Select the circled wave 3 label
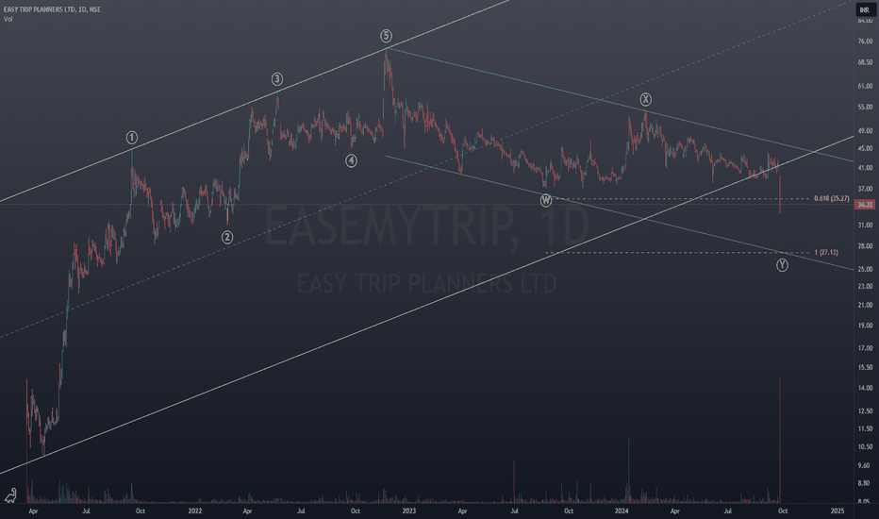Screen dimensions: 879x519 click(x=277, y=78)
